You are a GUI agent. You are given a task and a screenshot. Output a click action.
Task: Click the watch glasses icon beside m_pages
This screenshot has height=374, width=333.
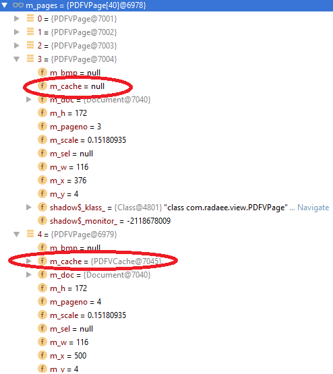point(18,5)
